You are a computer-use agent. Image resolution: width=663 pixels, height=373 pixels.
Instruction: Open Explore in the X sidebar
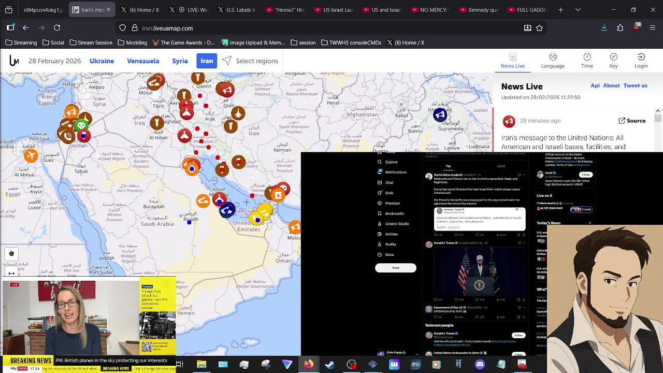coord(387,162)
